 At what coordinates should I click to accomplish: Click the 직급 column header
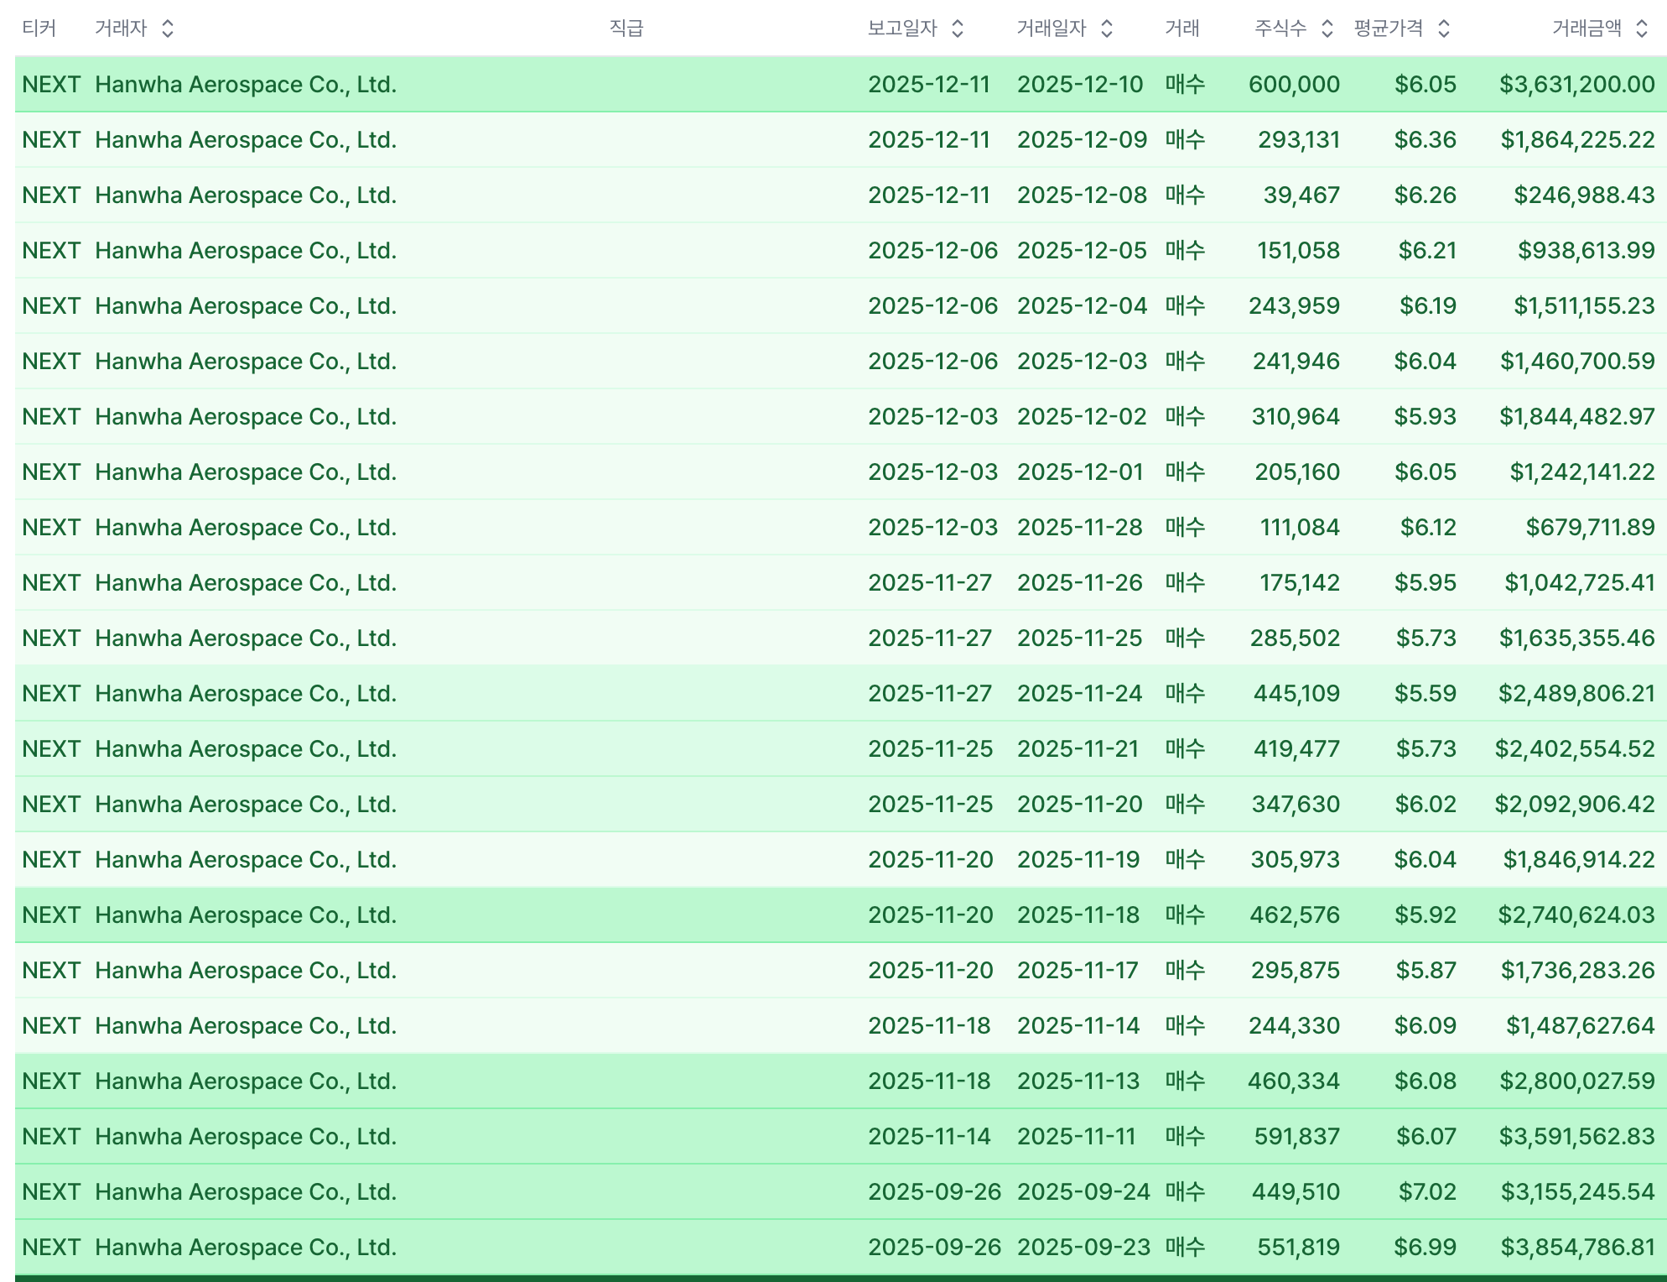click(626, 29)
